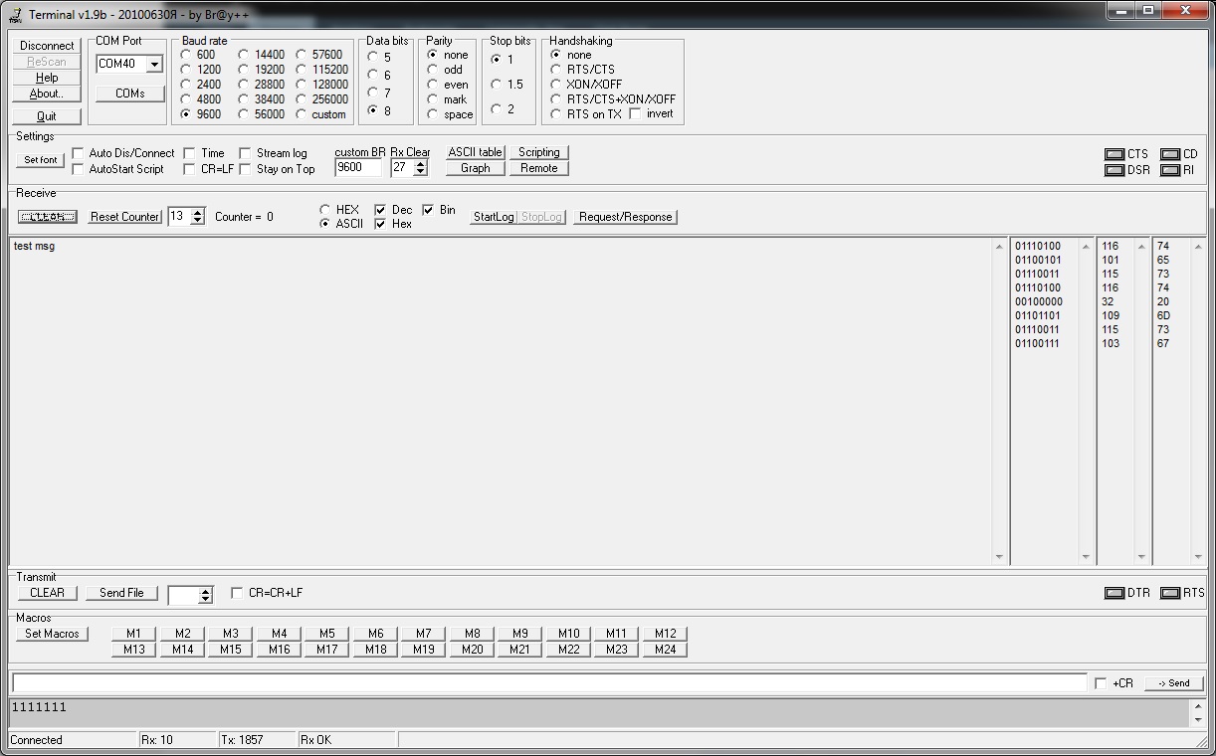Check the handshaking invert box

coord(635,113)
